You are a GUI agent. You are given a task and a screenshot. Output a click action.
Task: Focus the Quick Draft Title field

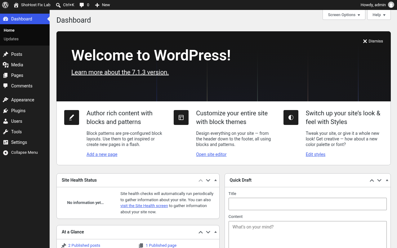point(308,204)
